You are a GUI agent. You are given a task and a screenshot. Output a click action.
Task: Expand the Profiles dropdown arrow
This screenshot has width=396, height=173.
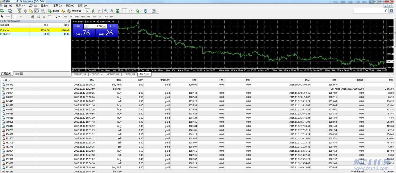click(14, 11)
